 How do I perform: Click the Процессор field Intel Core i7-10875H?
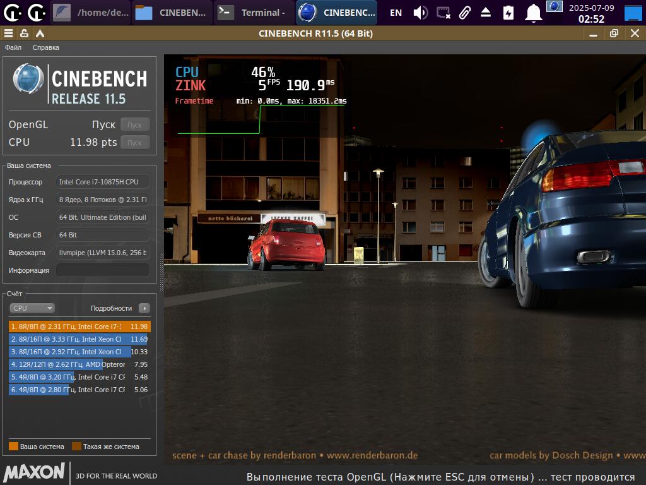point(102,182)
